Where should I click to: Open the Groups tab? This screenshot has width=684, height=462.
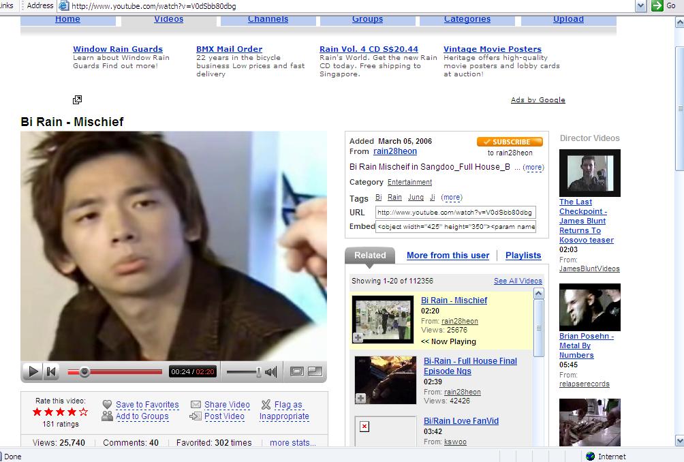[368, 19]
